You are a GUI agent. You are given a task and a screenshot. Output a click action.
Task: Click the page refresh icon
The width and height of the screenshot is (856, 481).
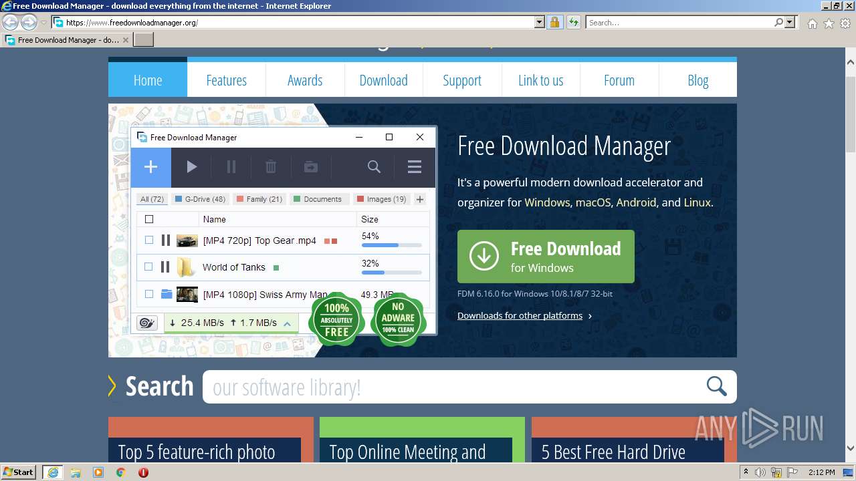click(x=573, y=23)
